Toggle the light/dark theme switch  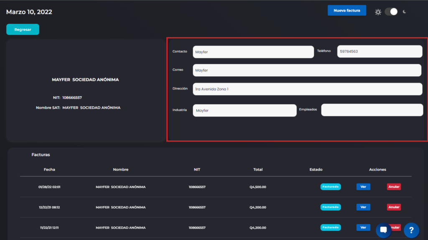coord(391,12)
